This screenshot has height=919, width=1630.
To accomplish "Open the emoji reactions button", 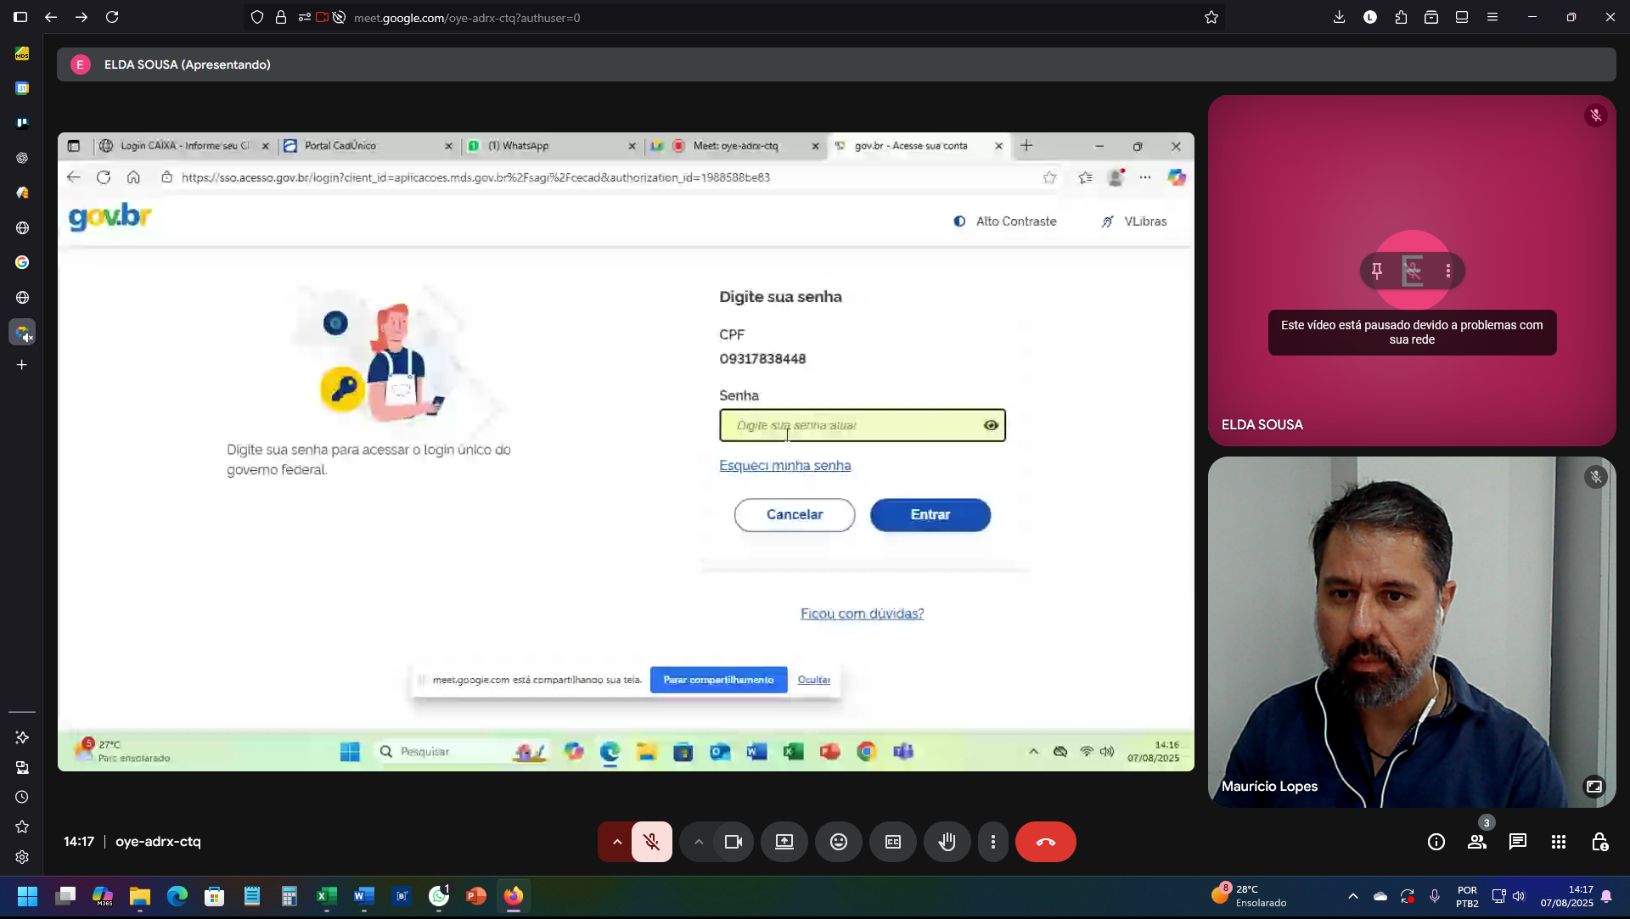I will point(838,842).
